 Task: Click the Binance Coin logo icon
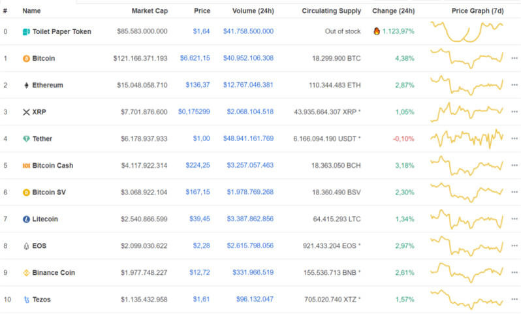coord(26,272)
